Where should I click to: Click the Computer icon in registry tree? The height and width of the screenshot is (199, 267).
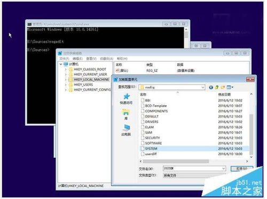click(66, 64)
